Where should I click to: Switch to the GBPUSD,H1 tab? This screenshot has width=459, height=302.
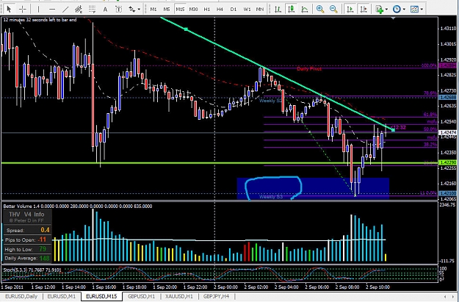pyautogui.click(x=141, y=296)
